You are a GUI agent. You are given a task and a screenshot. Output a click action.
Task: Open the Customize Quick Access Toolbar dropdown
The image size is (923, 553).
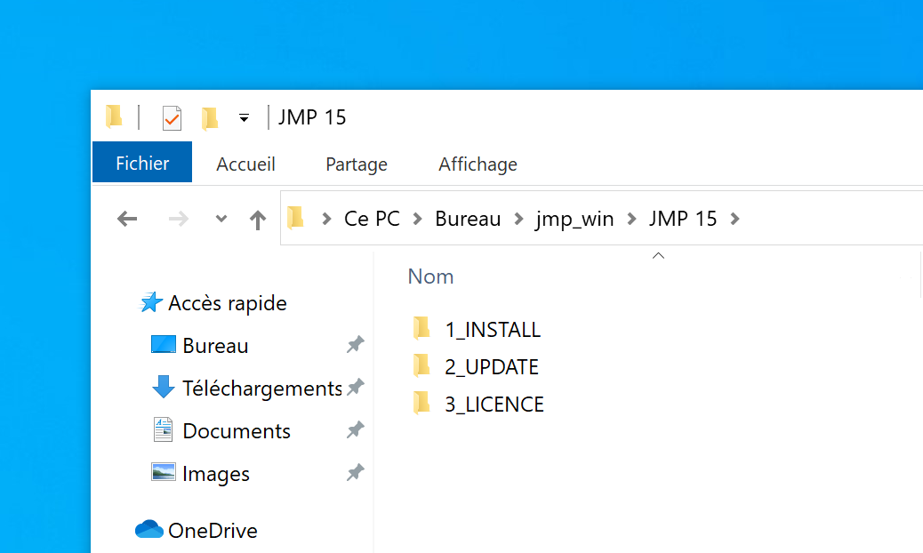[x=244, y=117]
